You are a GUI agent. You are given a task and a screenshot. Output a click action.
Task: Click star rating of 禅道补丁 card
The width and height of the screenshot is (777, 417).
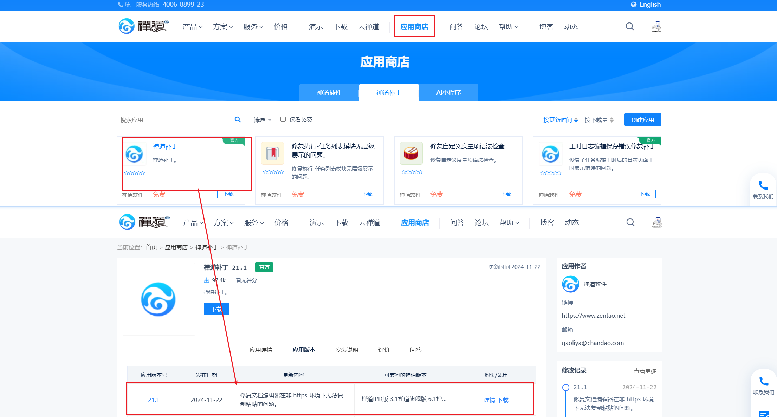click(135, 173)
